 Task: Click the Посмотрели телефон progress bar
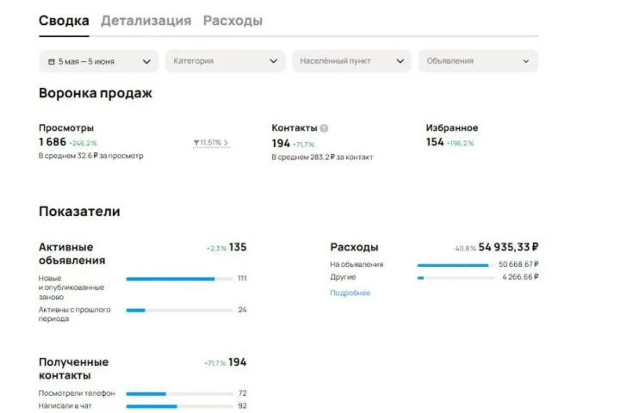[x=179, y=393]
